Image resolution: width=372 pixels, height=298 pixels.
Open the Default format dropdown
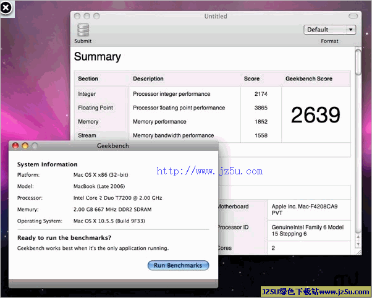coord(329,30)
